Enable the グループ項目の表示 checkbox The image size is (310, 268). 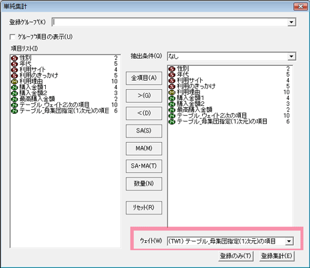click(12, 37)
